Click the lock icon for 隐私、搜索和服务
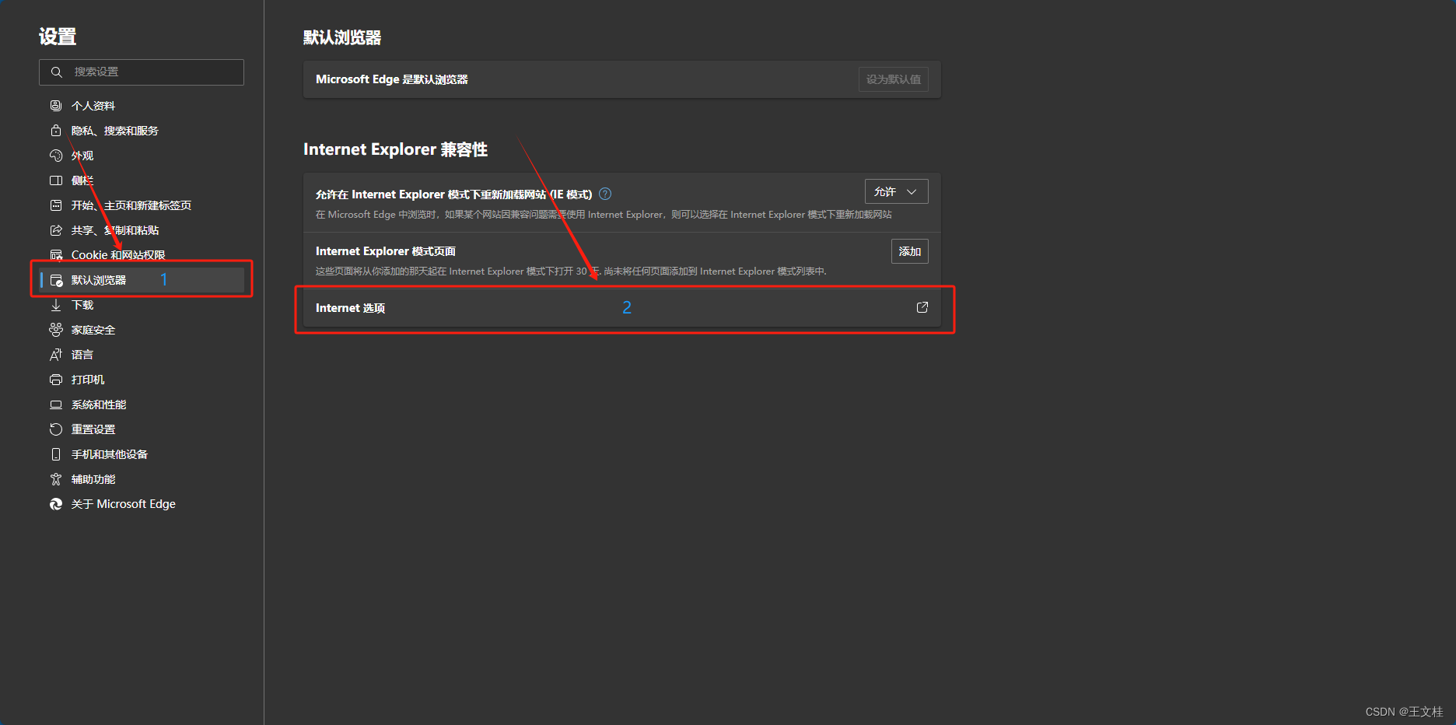 [x=56, y=131]
